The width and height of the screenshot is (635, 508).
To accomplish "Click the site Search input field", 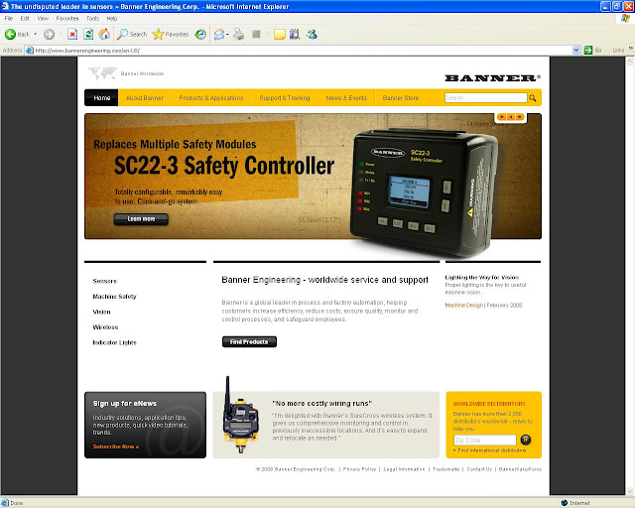I will (486, 97).
